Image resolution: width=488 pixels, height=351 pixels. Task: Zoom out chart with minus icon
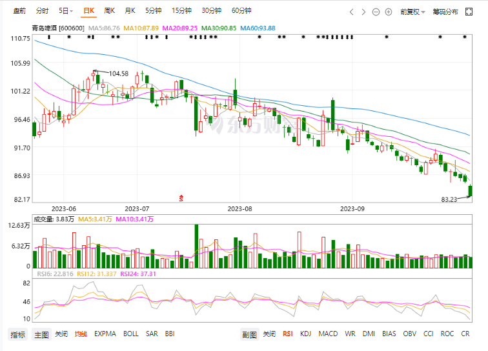pyautogui.click(x=376, y=12)
